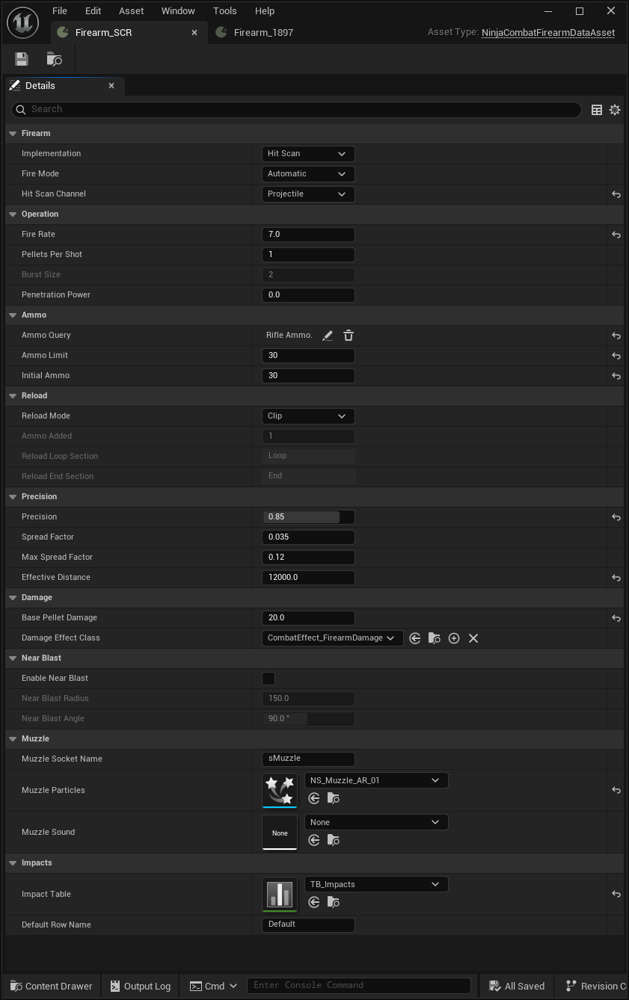This screenshot has width=629, height=1000.
Task: Collapse the Impacts section
Action: tap(13, 863)
